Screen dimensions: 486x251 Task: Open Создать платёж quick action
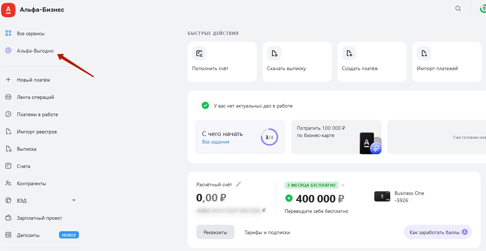(372, 61)
